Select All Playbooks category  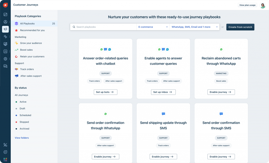coord(27,24)
